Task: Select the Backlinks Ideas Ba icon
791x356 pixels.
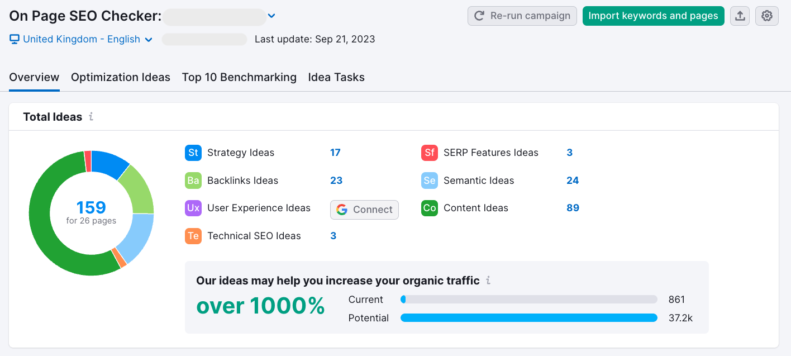Action: pos(193,181)
